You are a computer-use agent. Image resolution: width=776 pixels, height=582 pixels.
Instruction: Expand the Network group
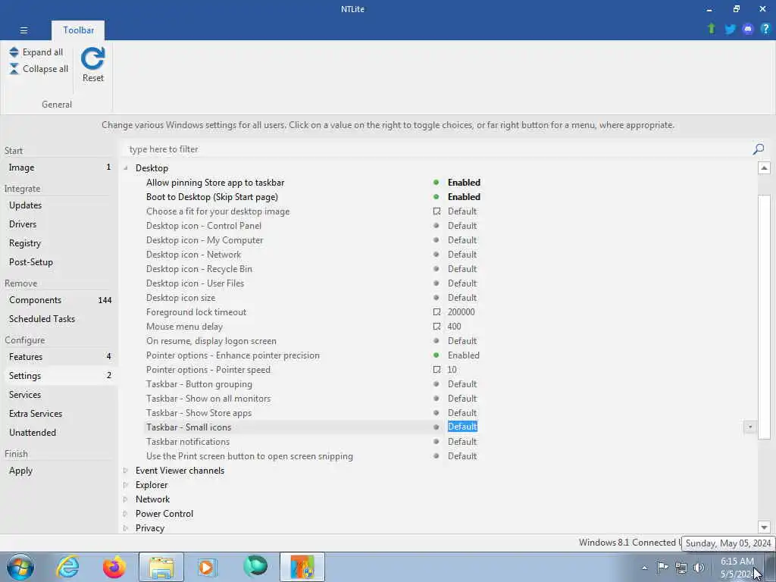click(126, 499)
